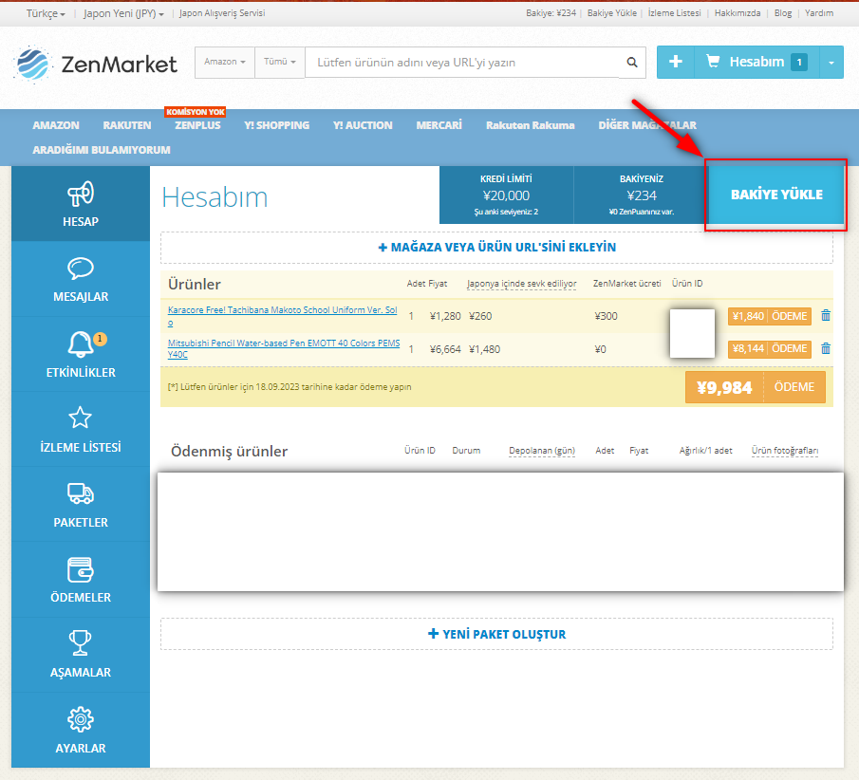Screen dimensions: 859x780
Task: Click the BAKİYE YÜKLE button
Action: [x=776, y=195]
